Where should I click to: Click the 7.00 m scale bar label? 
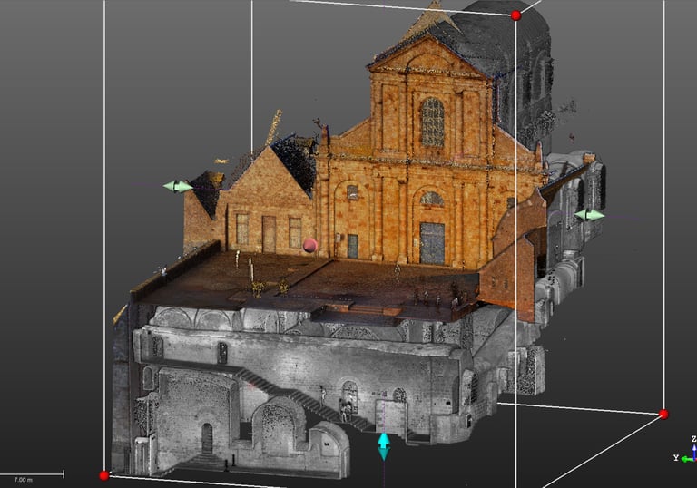pyautogui.click(x=23, y=480)
